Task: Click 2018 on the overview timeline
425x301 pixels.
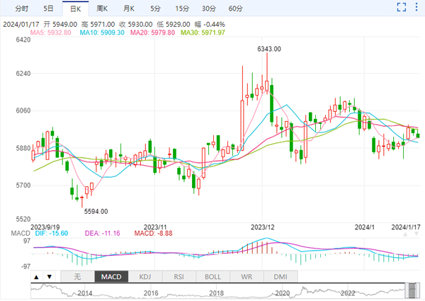Action: [x=217, y=293]
